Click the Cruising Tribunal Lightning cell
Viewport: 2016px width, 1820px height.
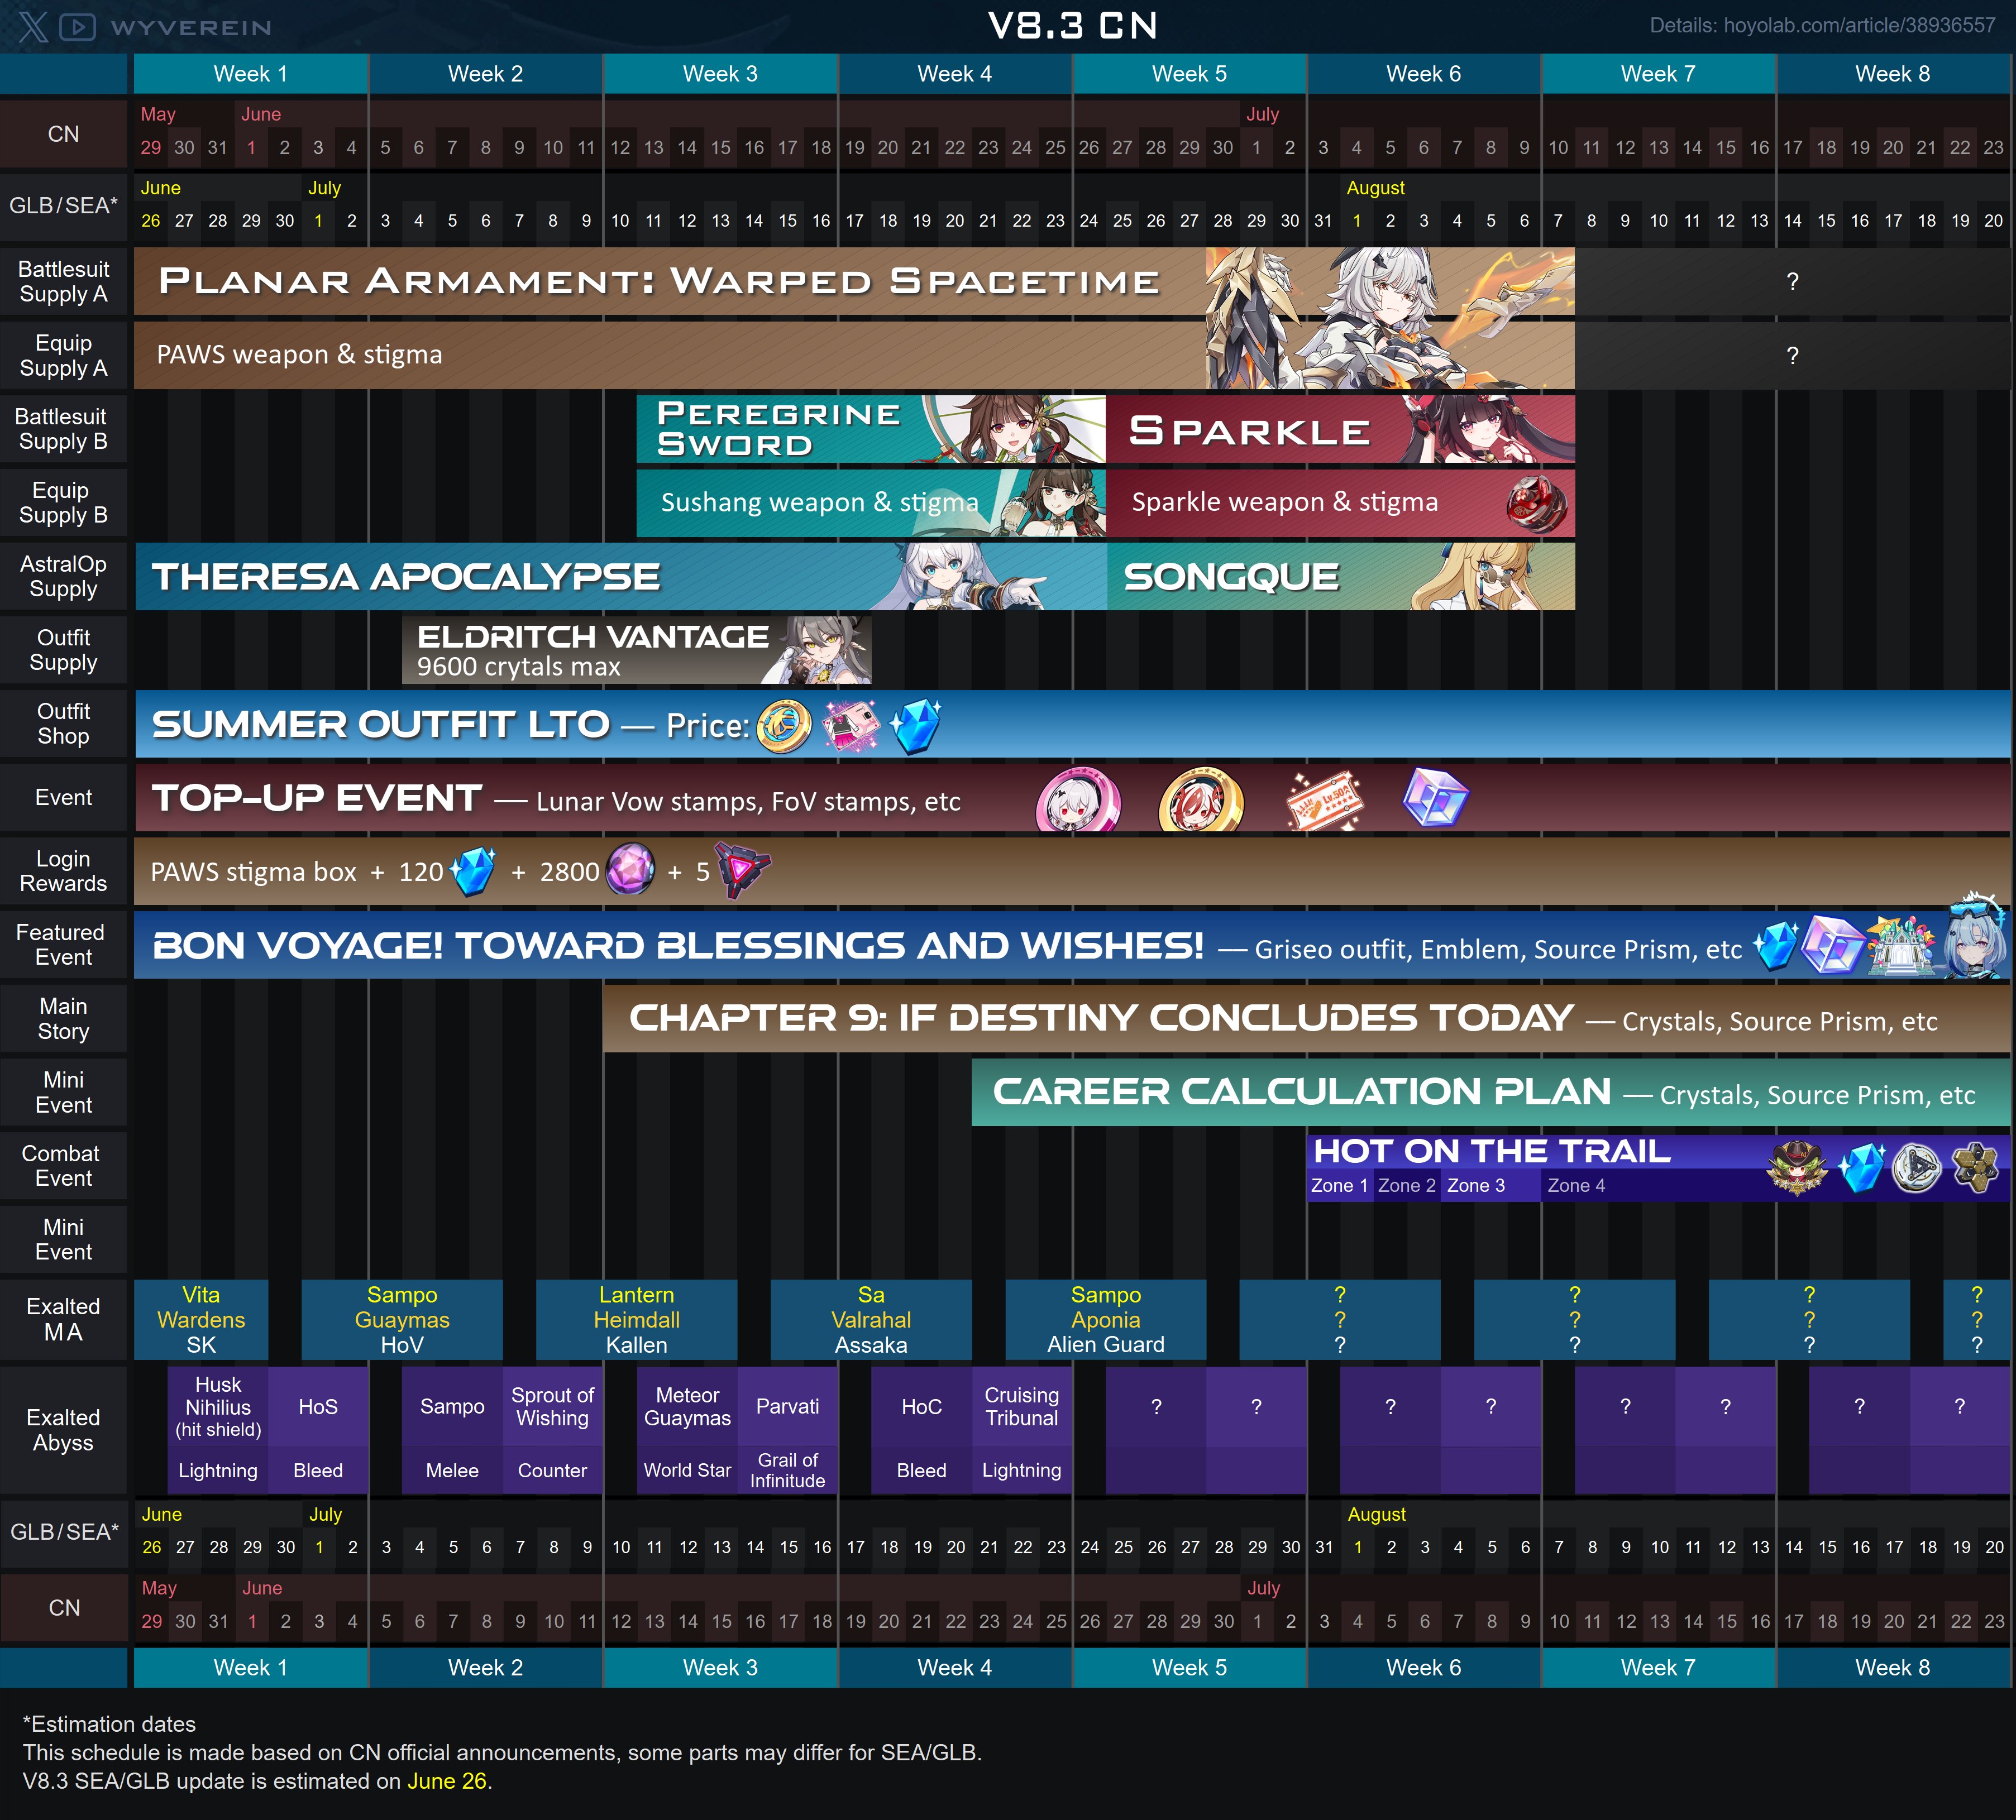(x=1022, y=1430)
